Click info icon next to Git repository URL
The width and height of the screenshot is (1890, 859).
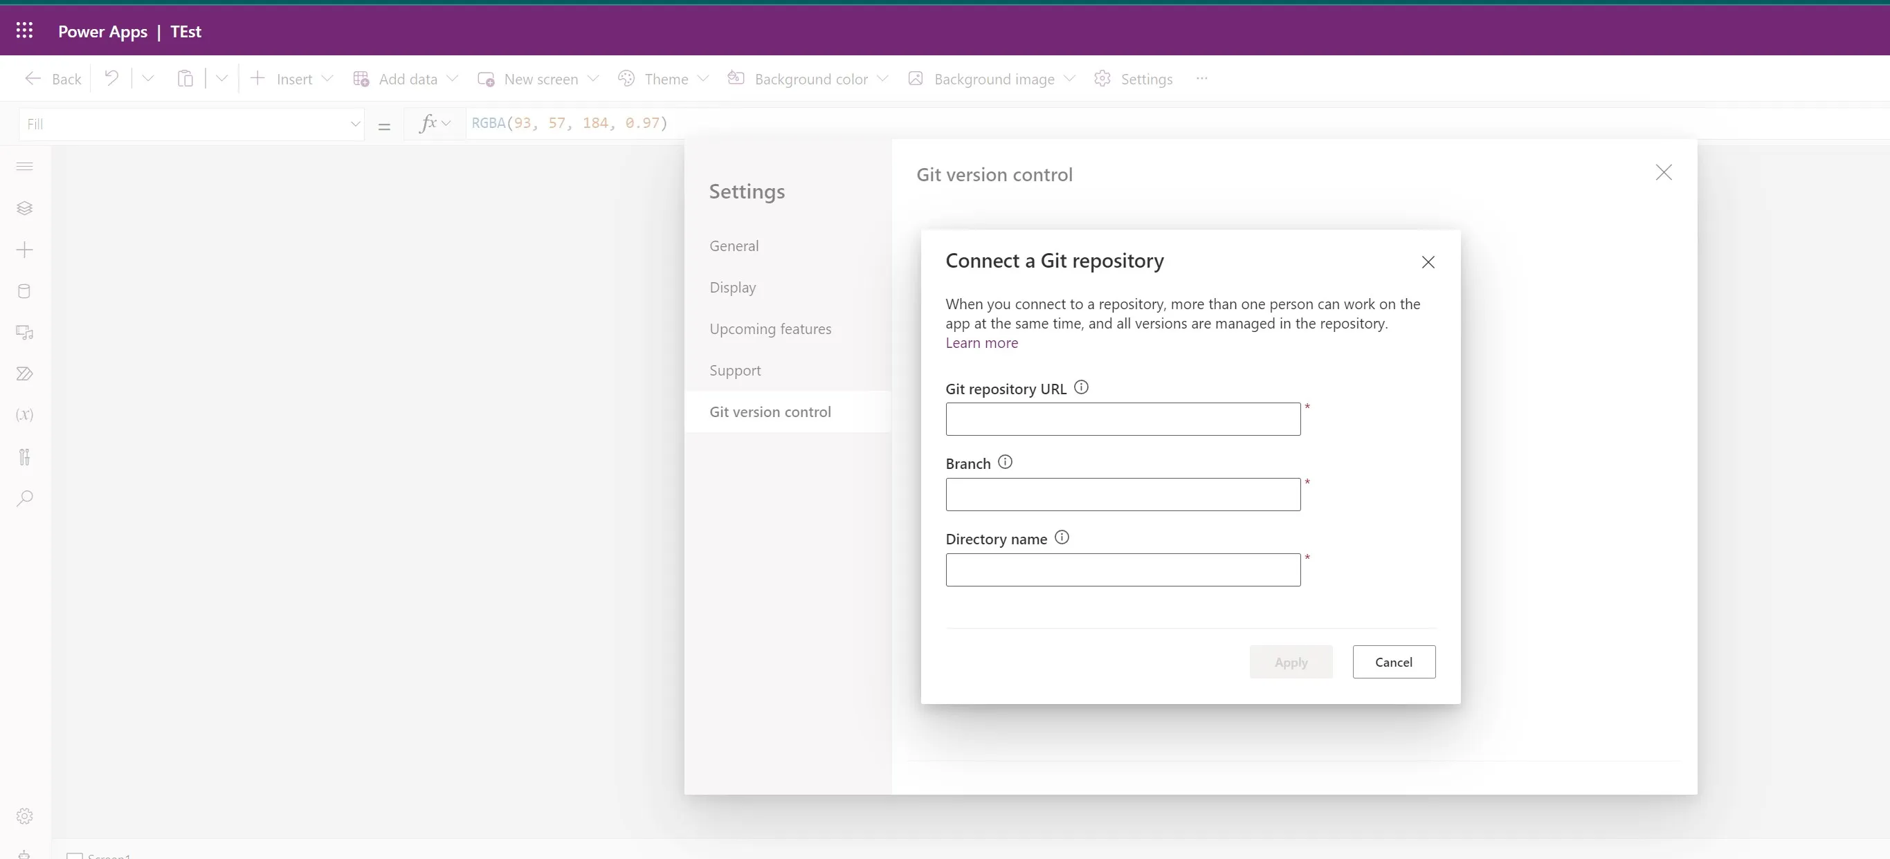[1081, 388]
